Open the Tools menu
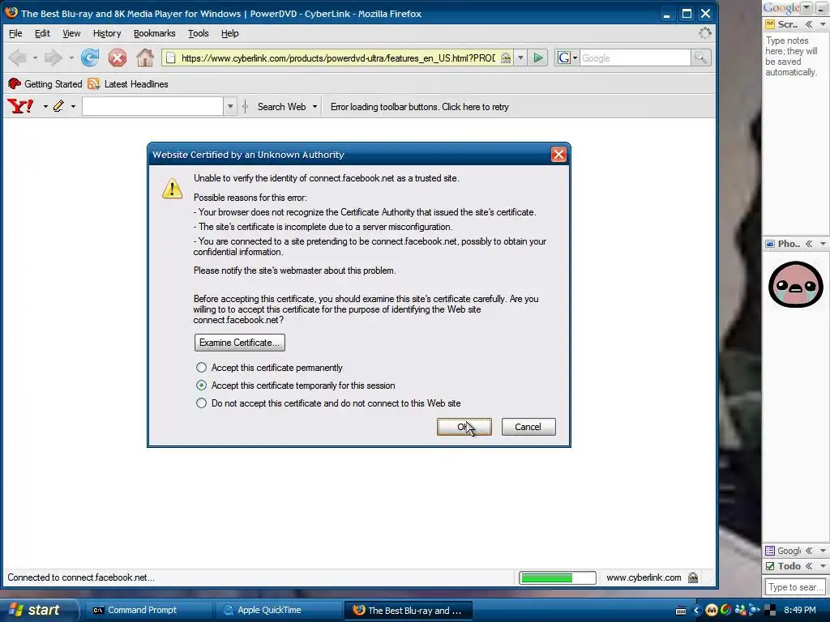This screenshot has height=622, width=830. point(199,33)
